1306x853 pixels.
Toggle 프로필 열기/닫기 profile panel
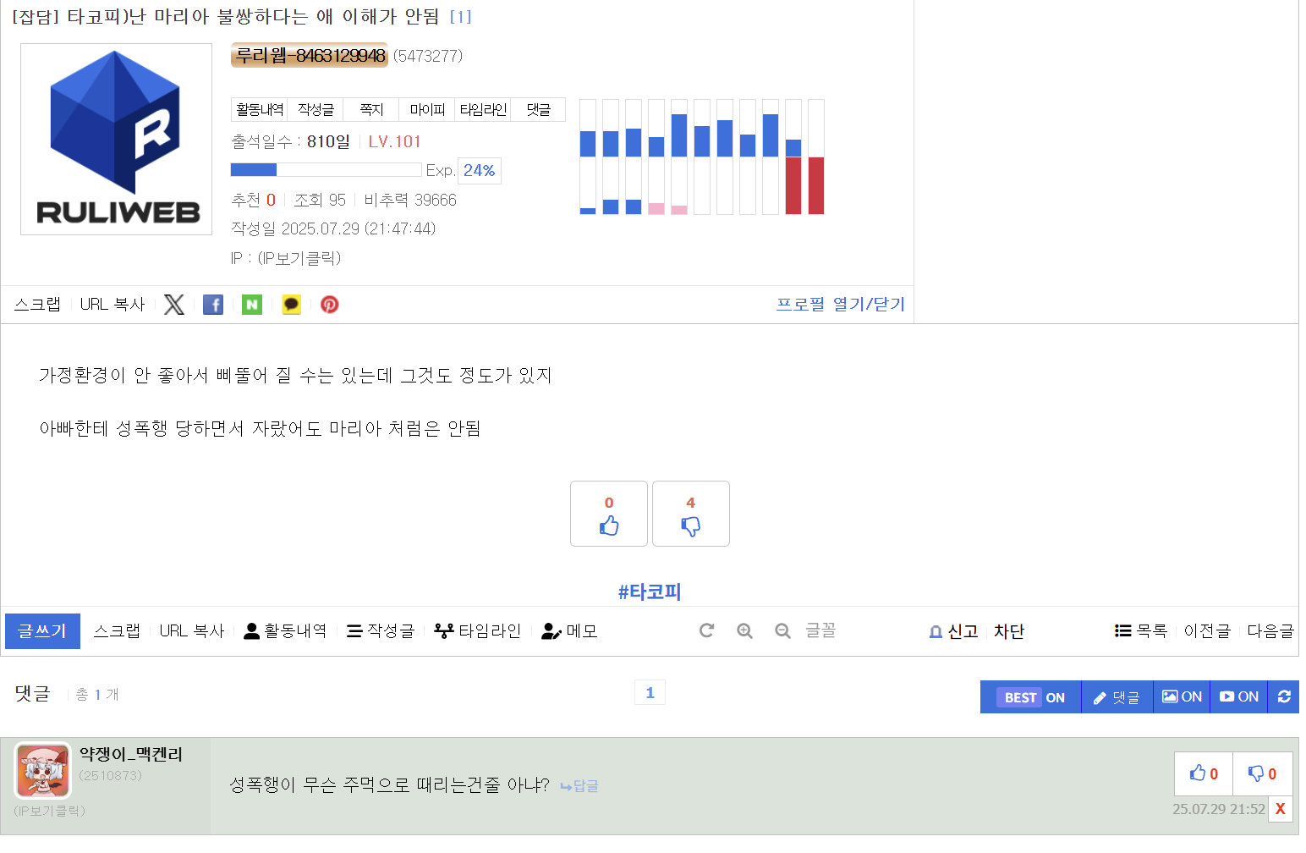coord(840,305)
